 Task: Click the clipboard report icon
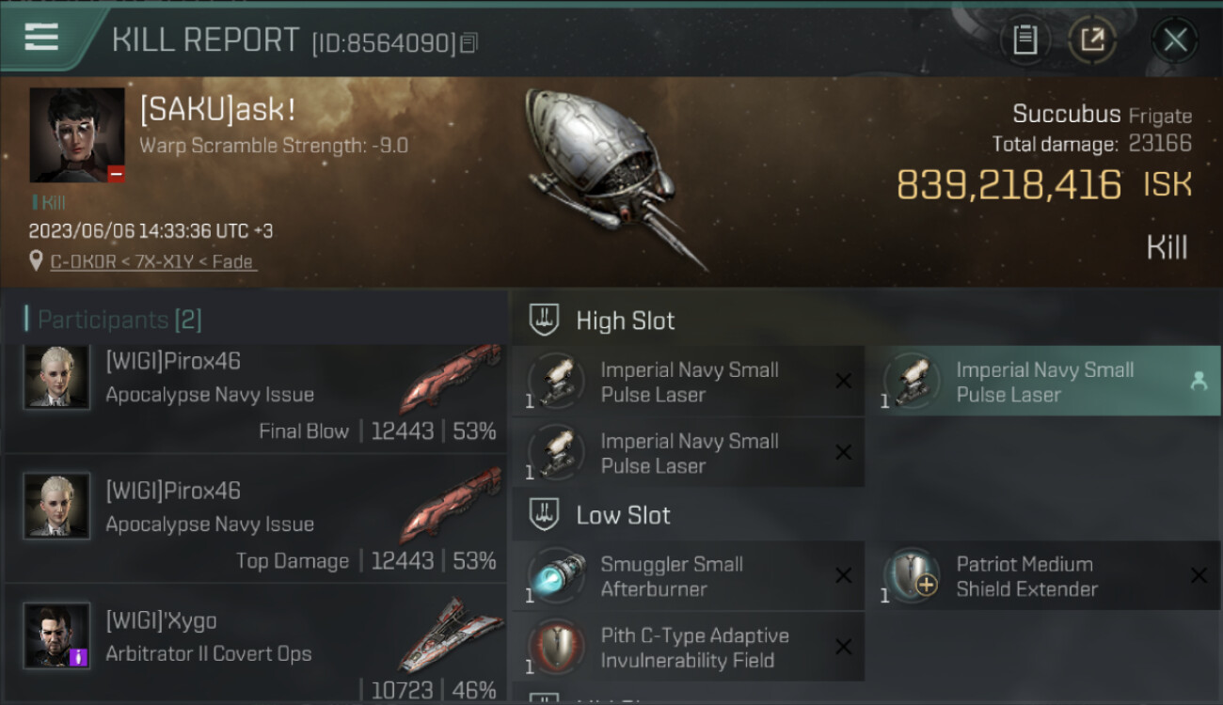tap(1024, 40)
